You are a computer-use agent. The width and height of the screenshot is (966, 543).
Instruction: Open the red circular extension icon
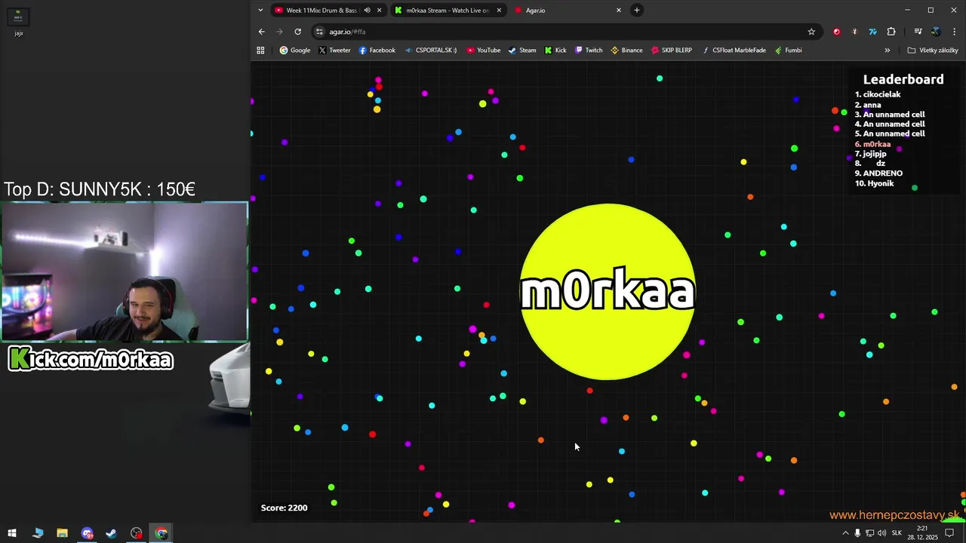tap(836, 32)
